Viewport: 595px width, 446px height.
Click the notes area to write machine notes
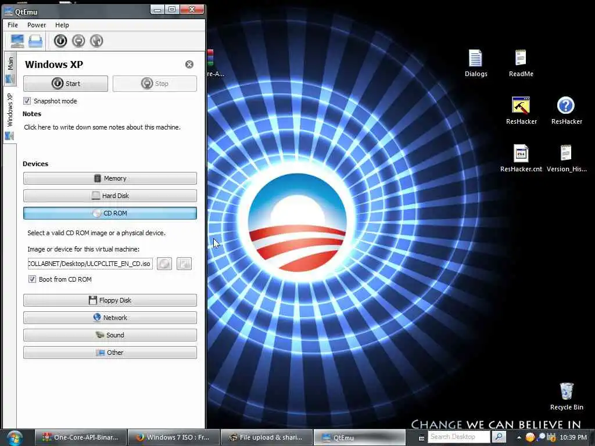[x=102, y=127]
